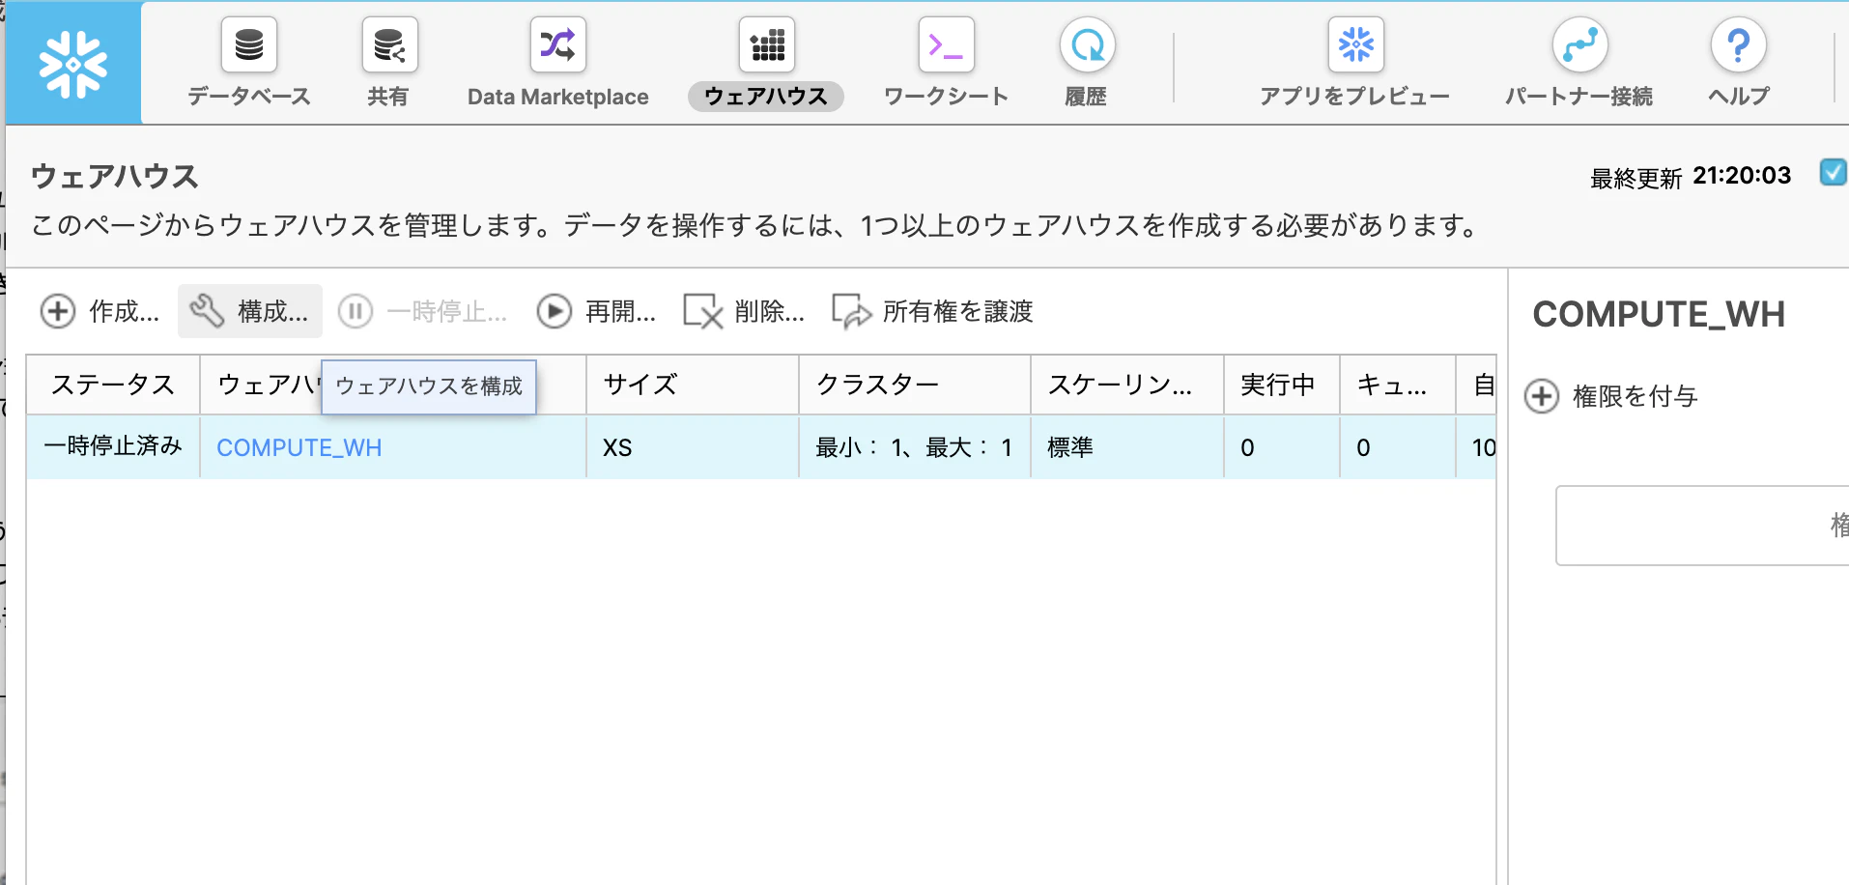This screenshot has width=1849, height=885.
Task: Open the COMPUTE_WH warehouse link
Action: (x=299, y=447)
